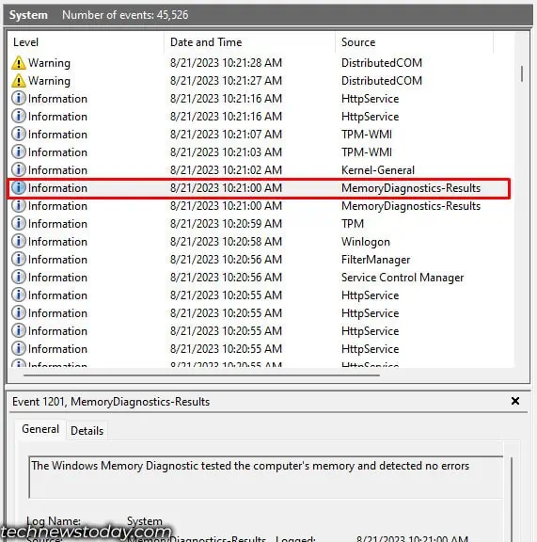537x542 pixels.
Task: Close the Event 1201 preview pane
Action: (x=515, y=401)
